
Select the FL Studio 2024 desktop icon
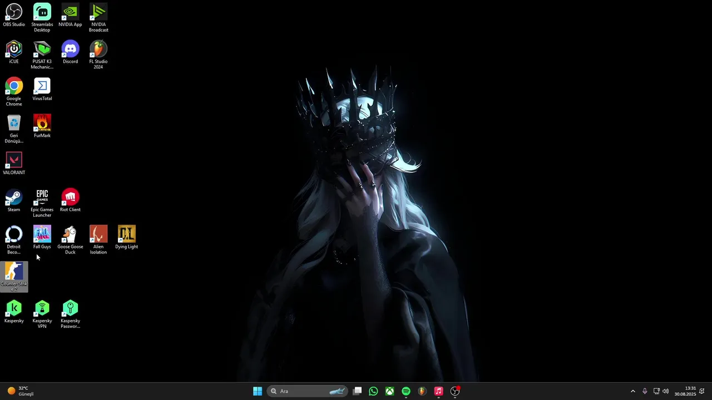click(x=98, y=55)
